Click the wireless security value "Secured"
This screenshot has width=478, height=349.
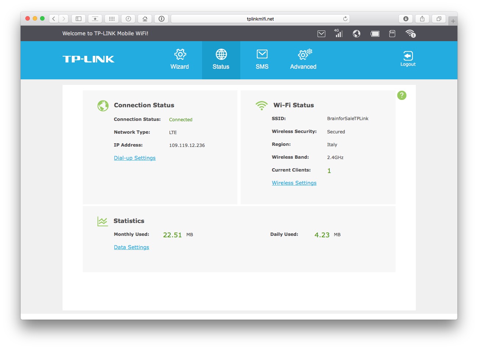(336, 132)
